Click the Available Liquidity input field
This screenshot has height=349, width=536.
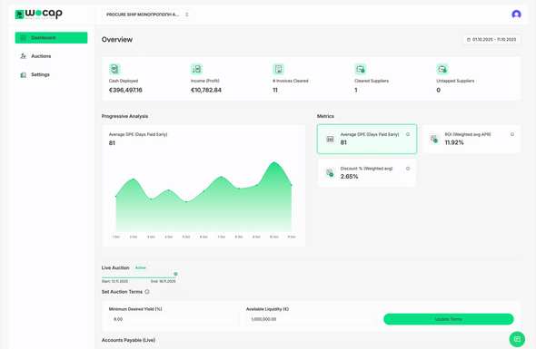[x=312, y=319]
